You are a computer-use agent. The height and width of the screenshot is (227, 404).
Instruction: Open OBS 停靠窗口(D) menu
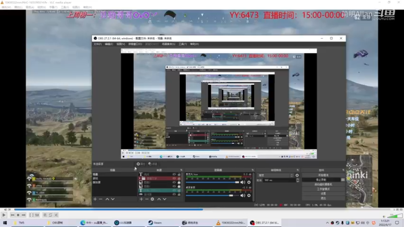coord(135,44)
